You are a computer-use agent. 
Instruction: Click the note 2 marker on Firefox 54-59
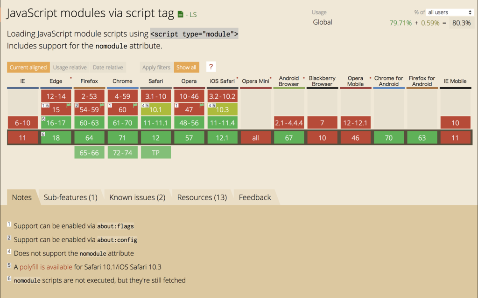[x=77, y=106]
